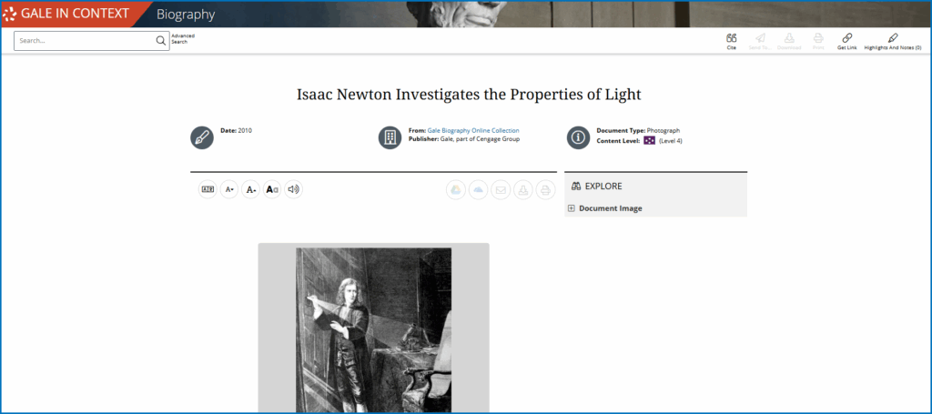Open Gale Biography Online Collection link

pos(473,131)
